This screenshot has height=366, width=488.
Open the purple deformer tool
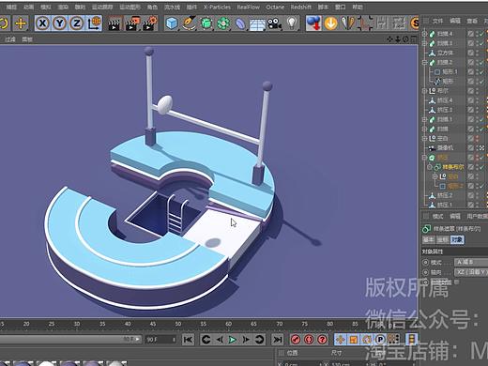pos(240,23)
